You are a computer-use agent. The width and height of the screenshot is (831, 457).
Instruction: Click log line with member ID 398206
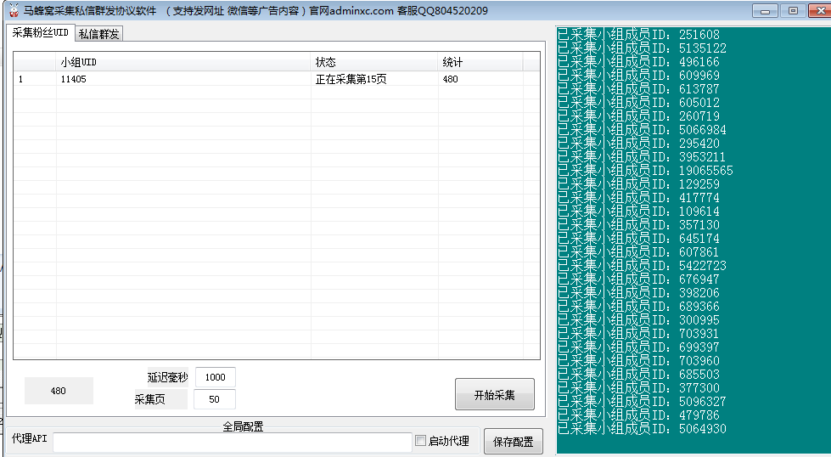(x=638, y=293)
